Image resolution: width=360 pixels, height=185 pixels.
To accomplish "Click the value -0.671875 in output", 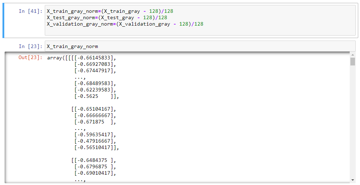I will click(91, 122).
